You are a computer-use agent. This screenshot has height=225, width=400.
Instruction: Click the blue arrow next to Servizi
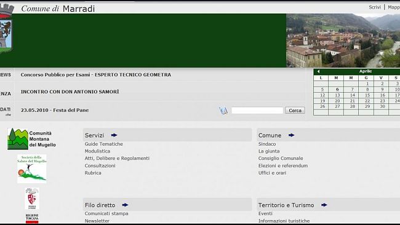[114, 135]
